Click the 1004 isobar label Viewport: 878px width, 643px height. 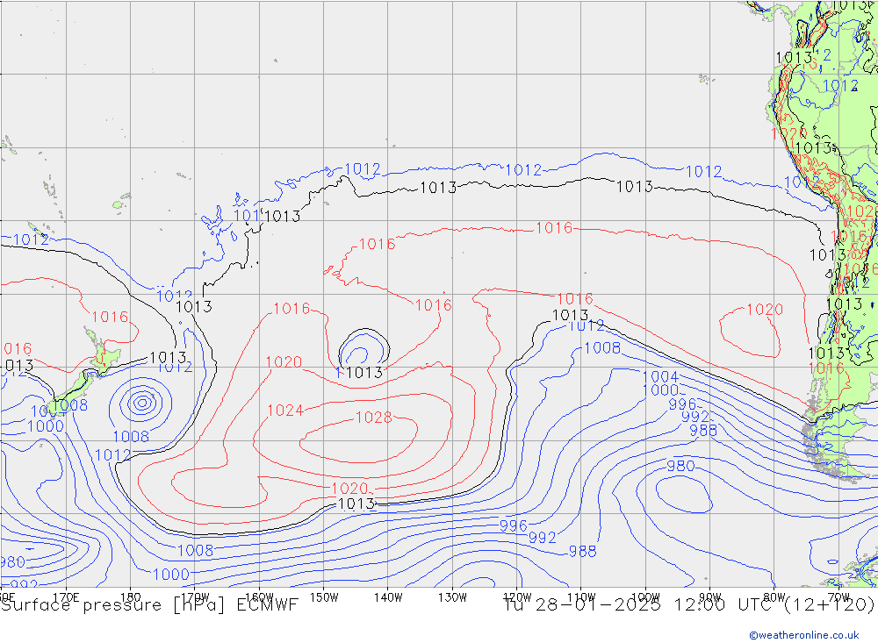(660, 377)
